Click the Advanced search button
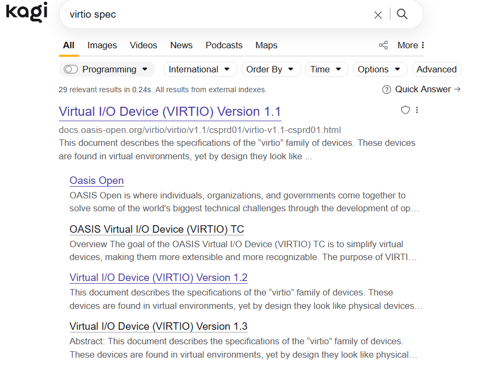480x370 pixels. pos(436,69)
